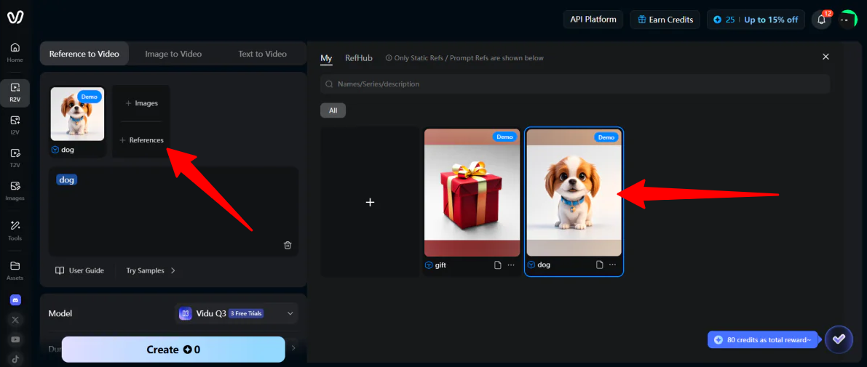The width and height of the screenshot is (867, 367).
Task: Click the Only Static Refs info note
Action: [x=464, y=58]
